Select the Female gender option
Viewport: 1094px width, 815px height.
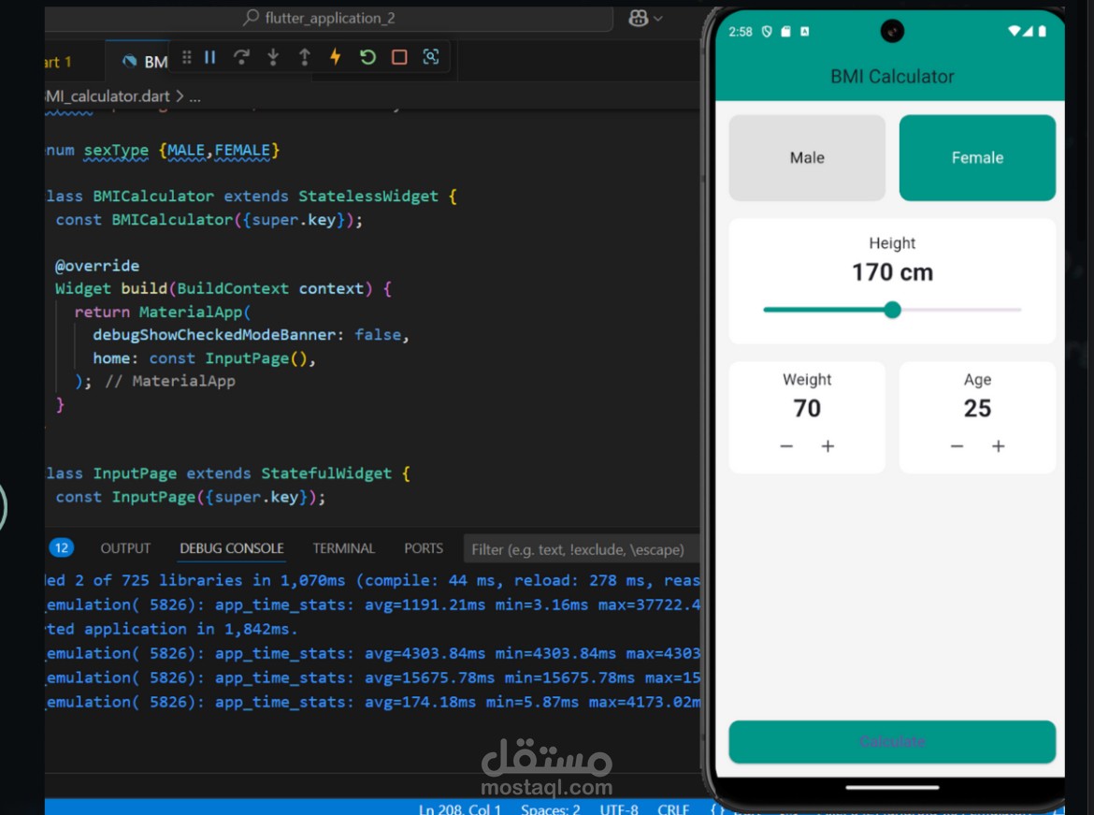(x=977, y=158)
